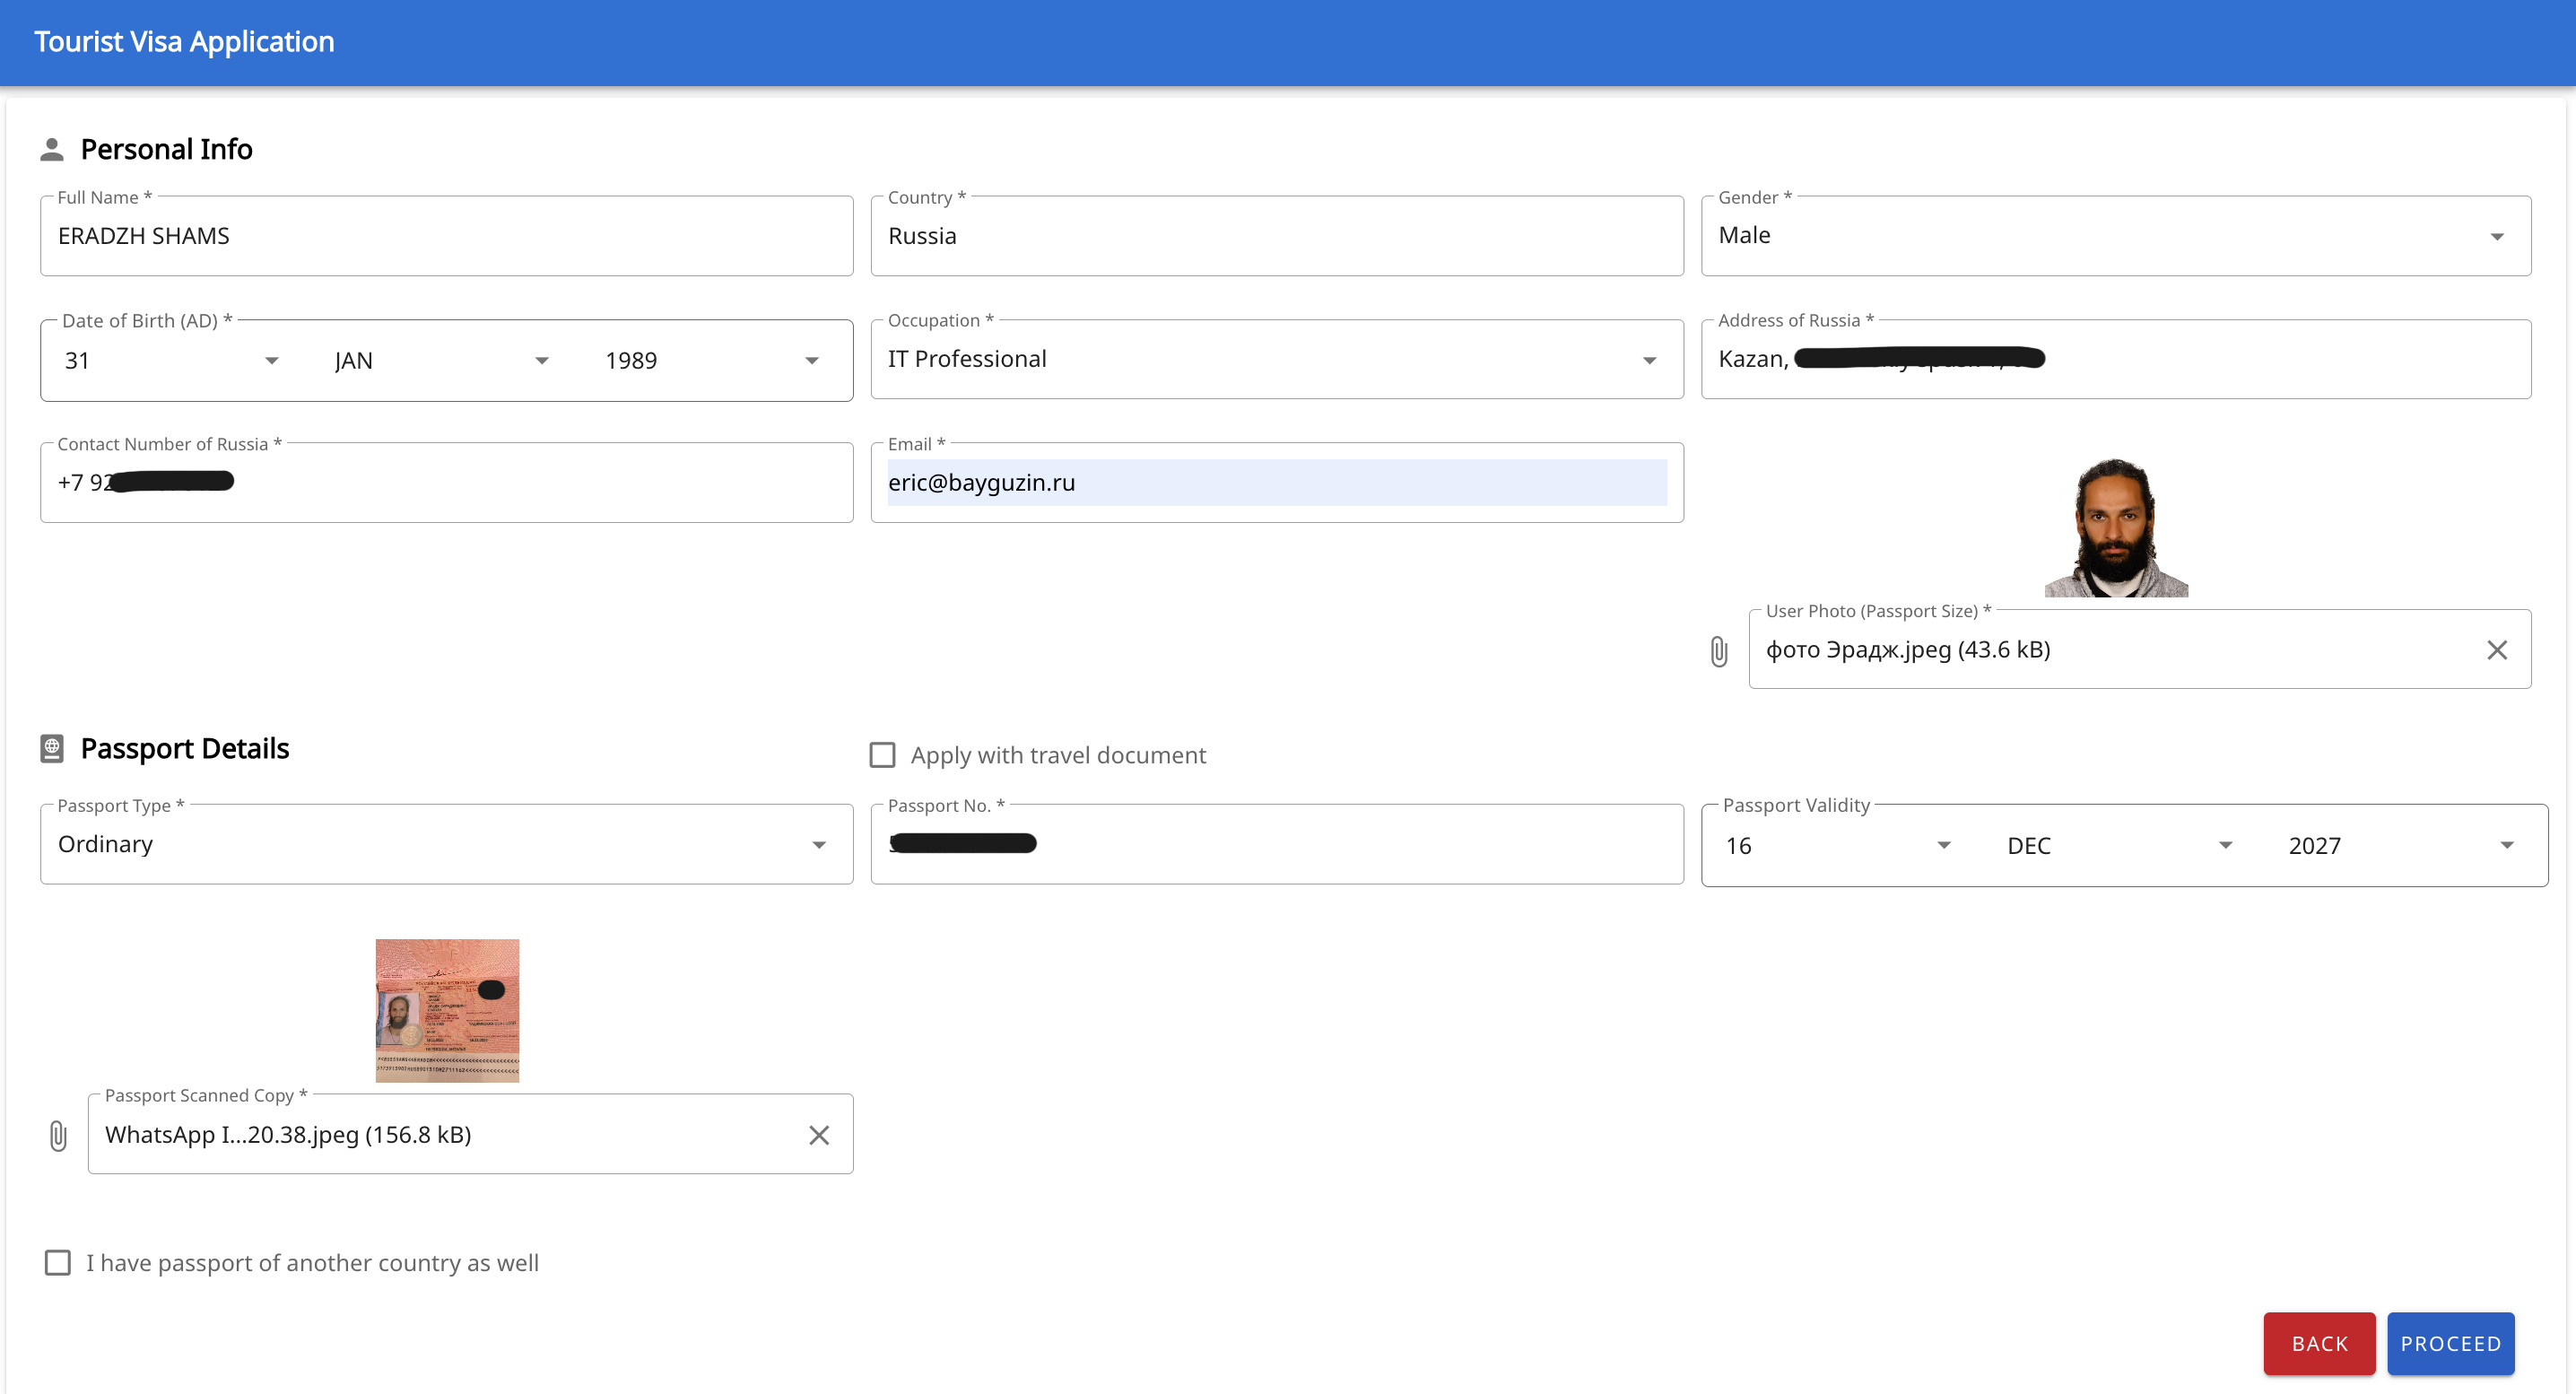Click the passport scan thumbnail image
Screen dimensions: 2576x1394
447,1010
